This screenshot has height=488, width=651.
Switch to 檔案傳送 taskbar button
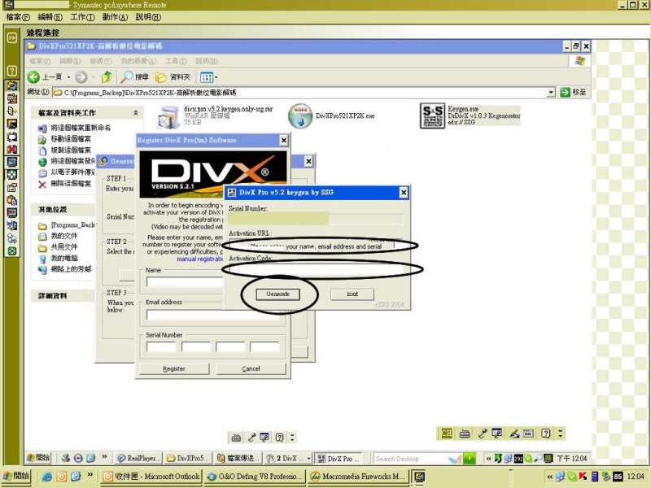[238, 458]
